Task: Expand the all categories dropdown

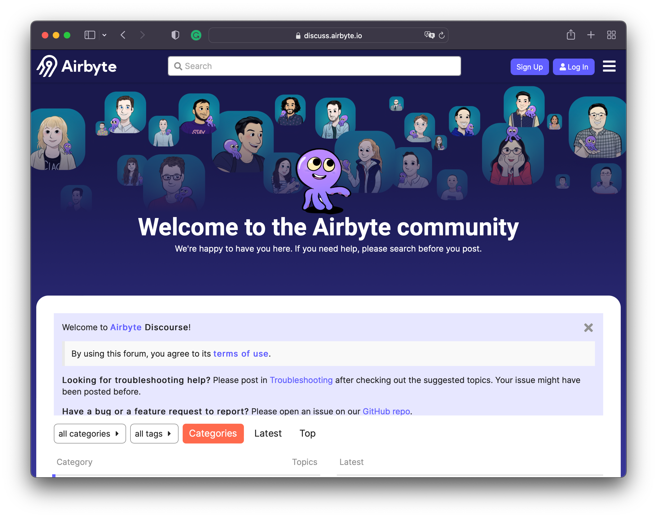Action: [90, 433]
